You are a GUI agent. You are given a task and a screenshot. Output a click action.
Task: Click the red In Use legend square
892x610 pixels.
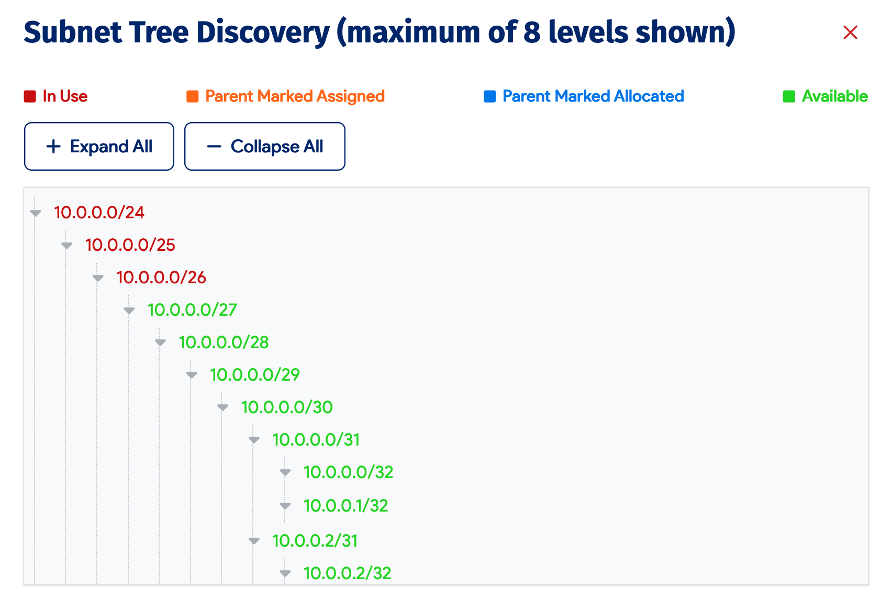tap(29, 96)
